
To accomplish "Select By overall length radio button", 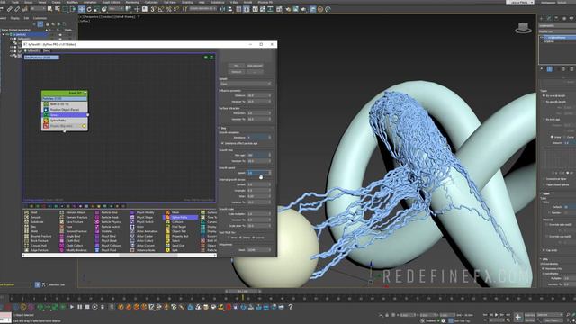I will coord(544,95).
